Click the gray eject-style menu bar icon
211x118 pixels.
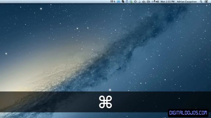point(139,2)
